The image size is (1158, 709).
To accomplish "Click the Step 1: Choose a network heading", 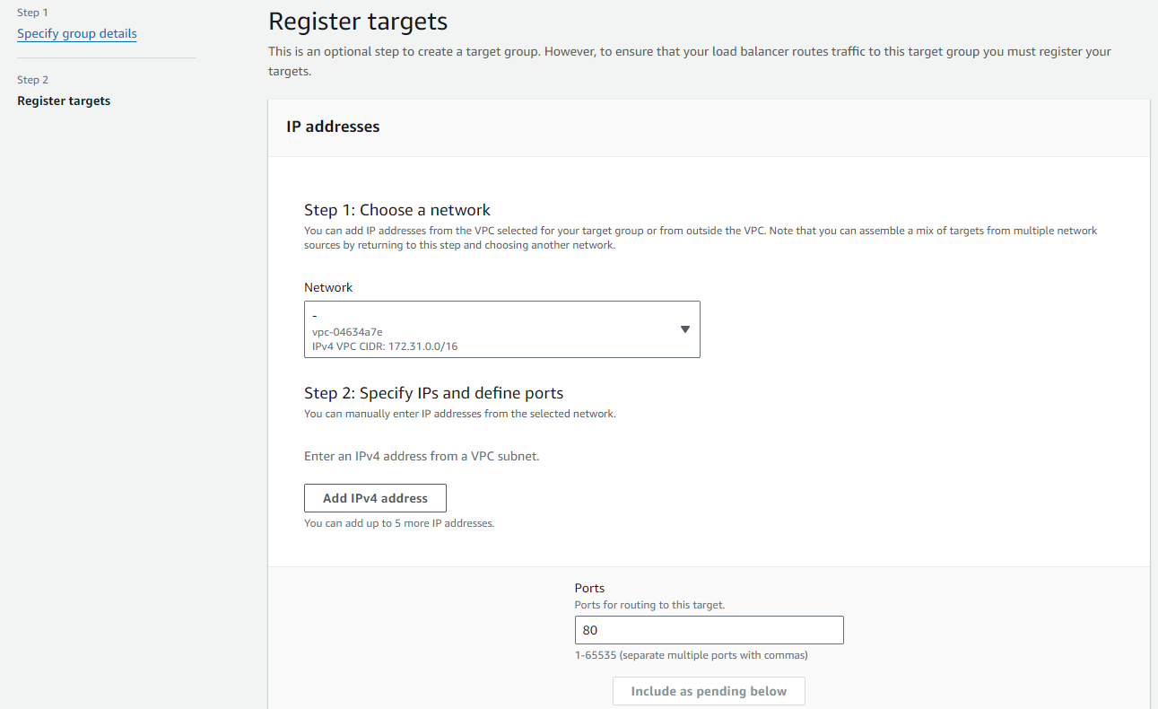I will tap(397, 210).
